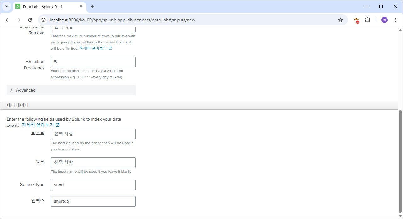Open the Chrome profile avatar

pyautogui.click(x=384, y=20)
